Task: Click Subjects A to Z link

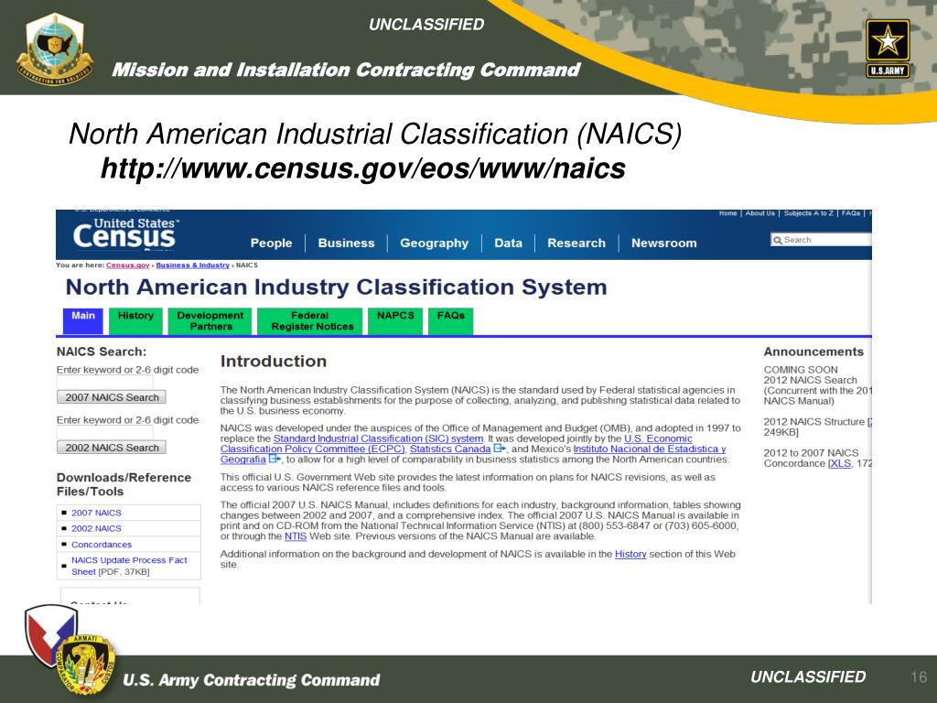Action: click(x=809, y=213)
